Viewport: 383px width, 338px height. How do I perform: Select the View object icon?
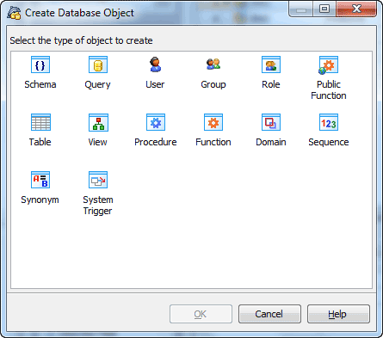click(98, 122)
